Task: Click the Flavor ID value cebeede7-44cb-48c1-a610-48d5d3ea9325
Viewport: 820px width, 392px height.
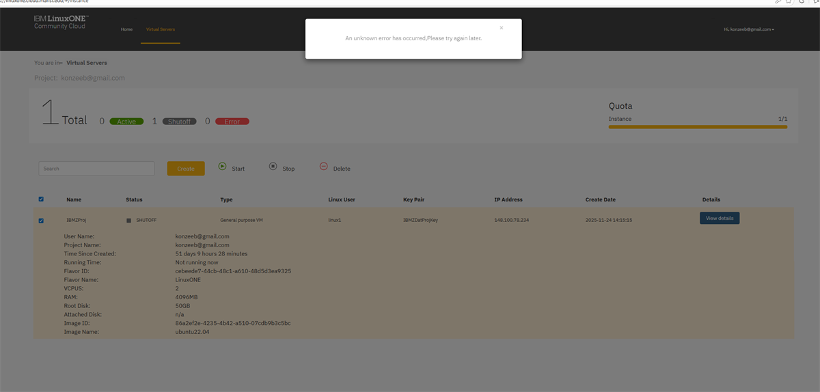Action: [233, 271]
